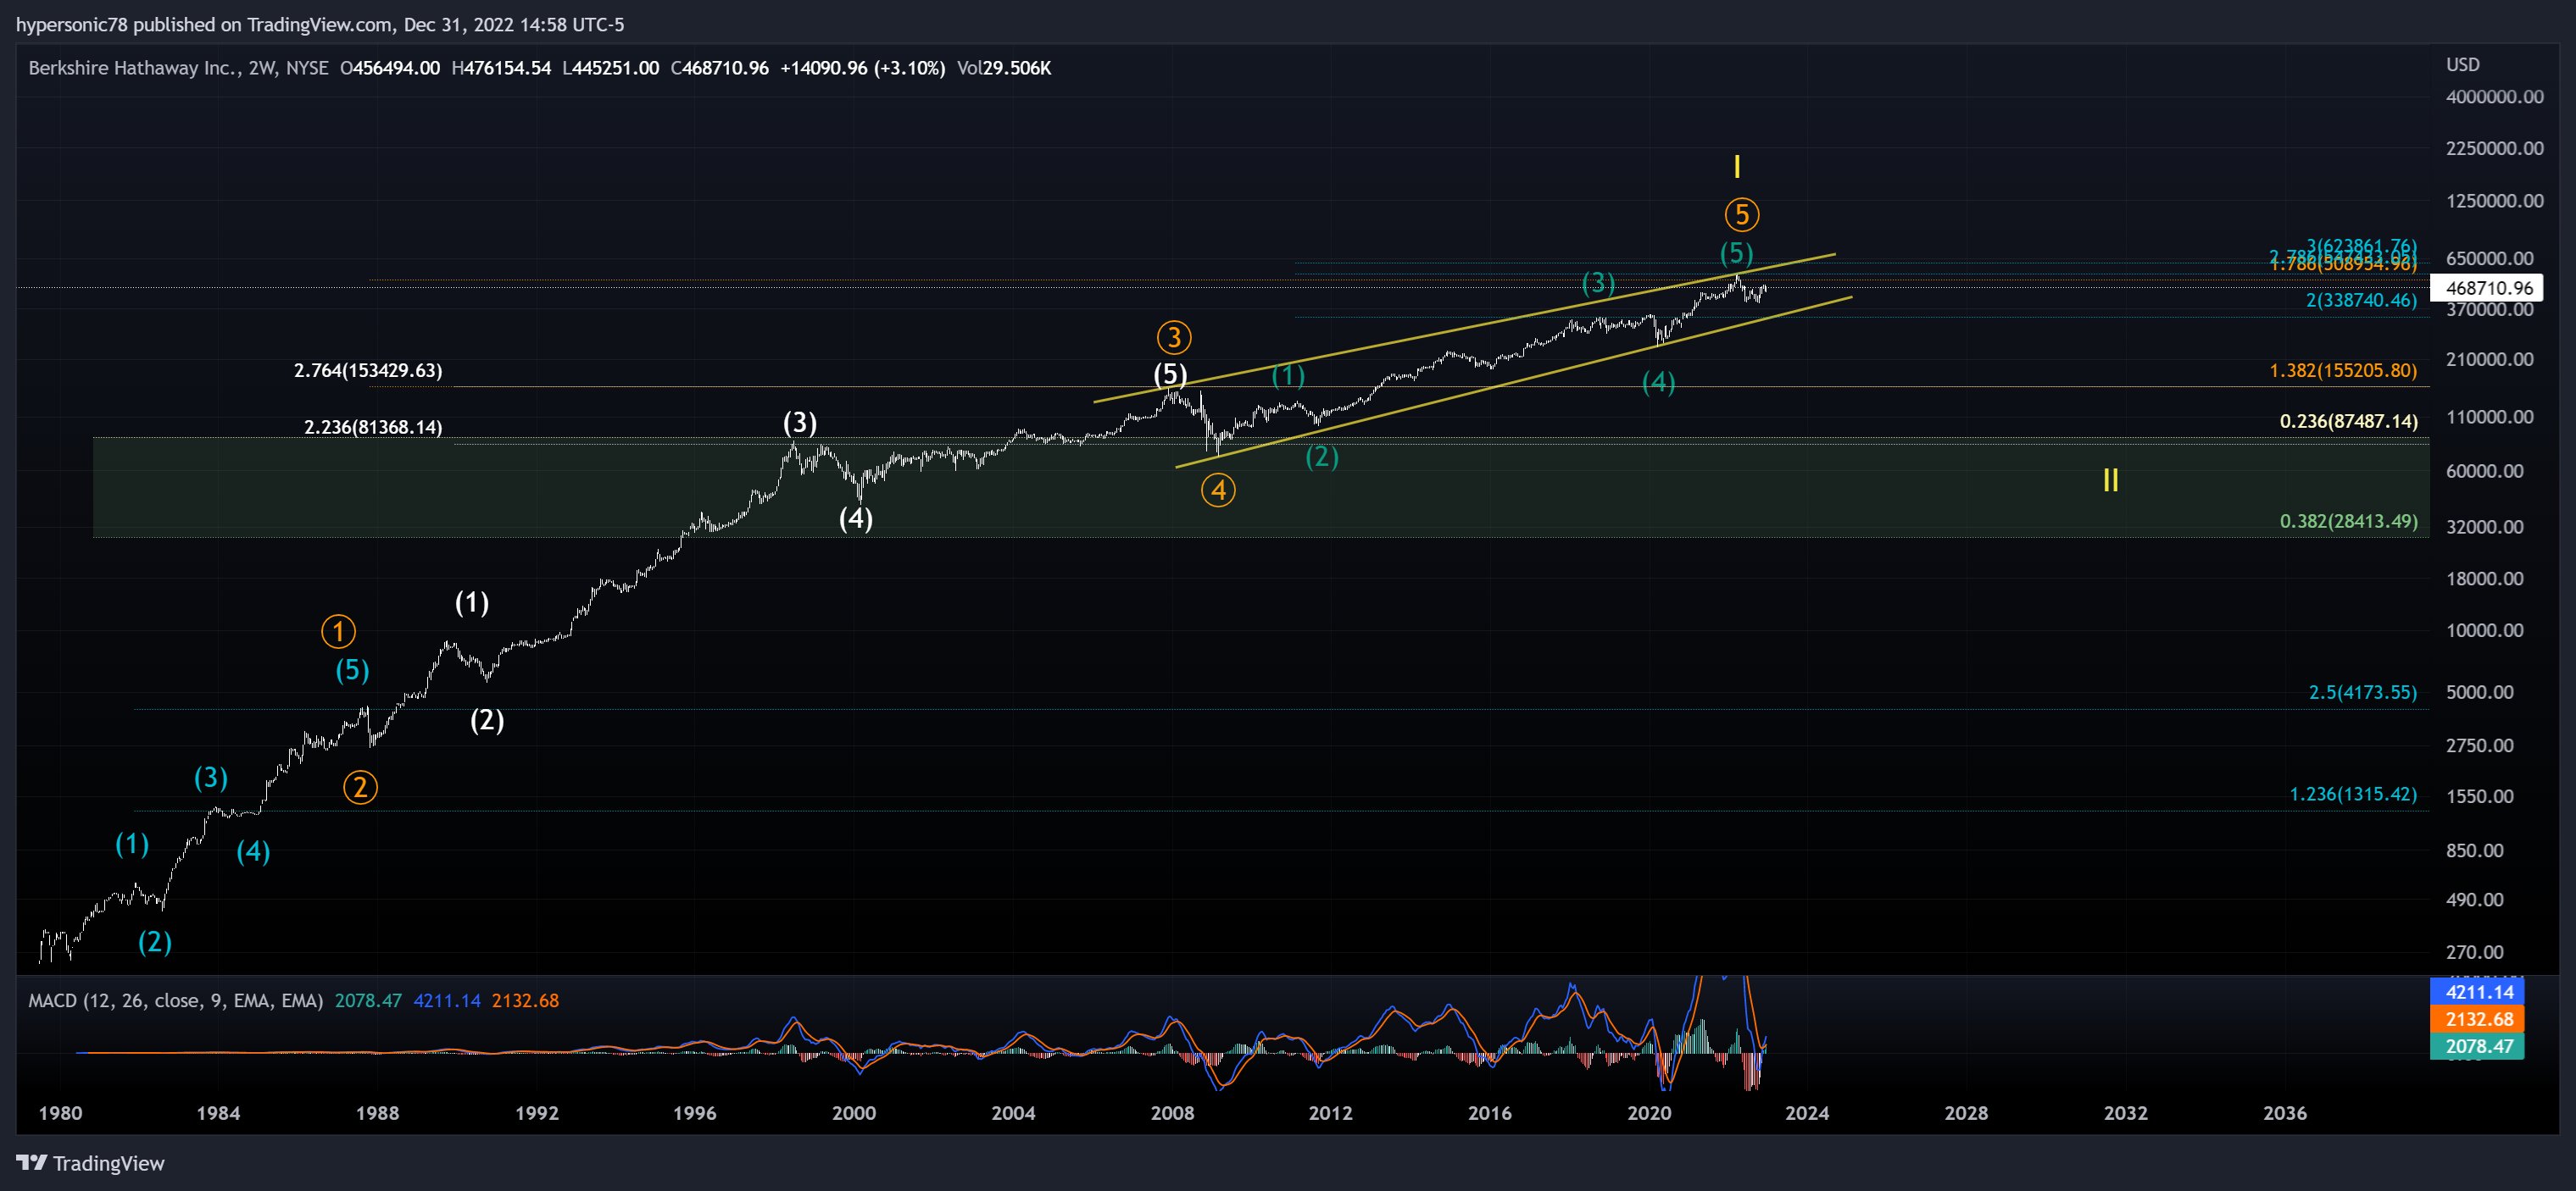Screen dimensions: 2576x1191
Task: Click the teal (4) wave label
Action: 1659,382
